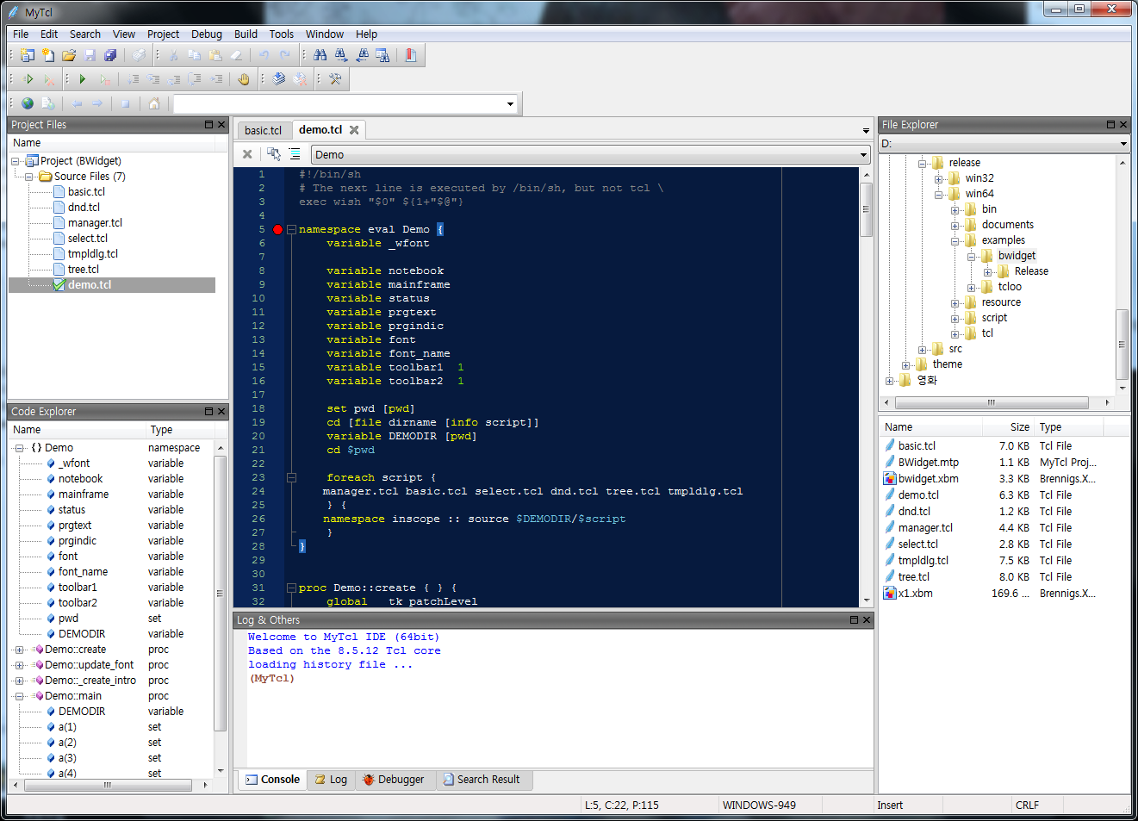Open the address bar dropdown arrow
1138x821 pixels.
(x=510, y=104)
